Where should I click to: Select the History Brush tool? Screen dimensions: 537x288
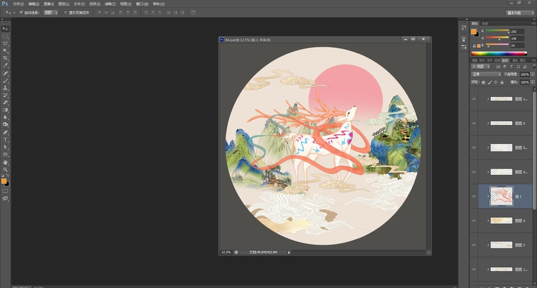pyautogui.click(x=5, y=96)
